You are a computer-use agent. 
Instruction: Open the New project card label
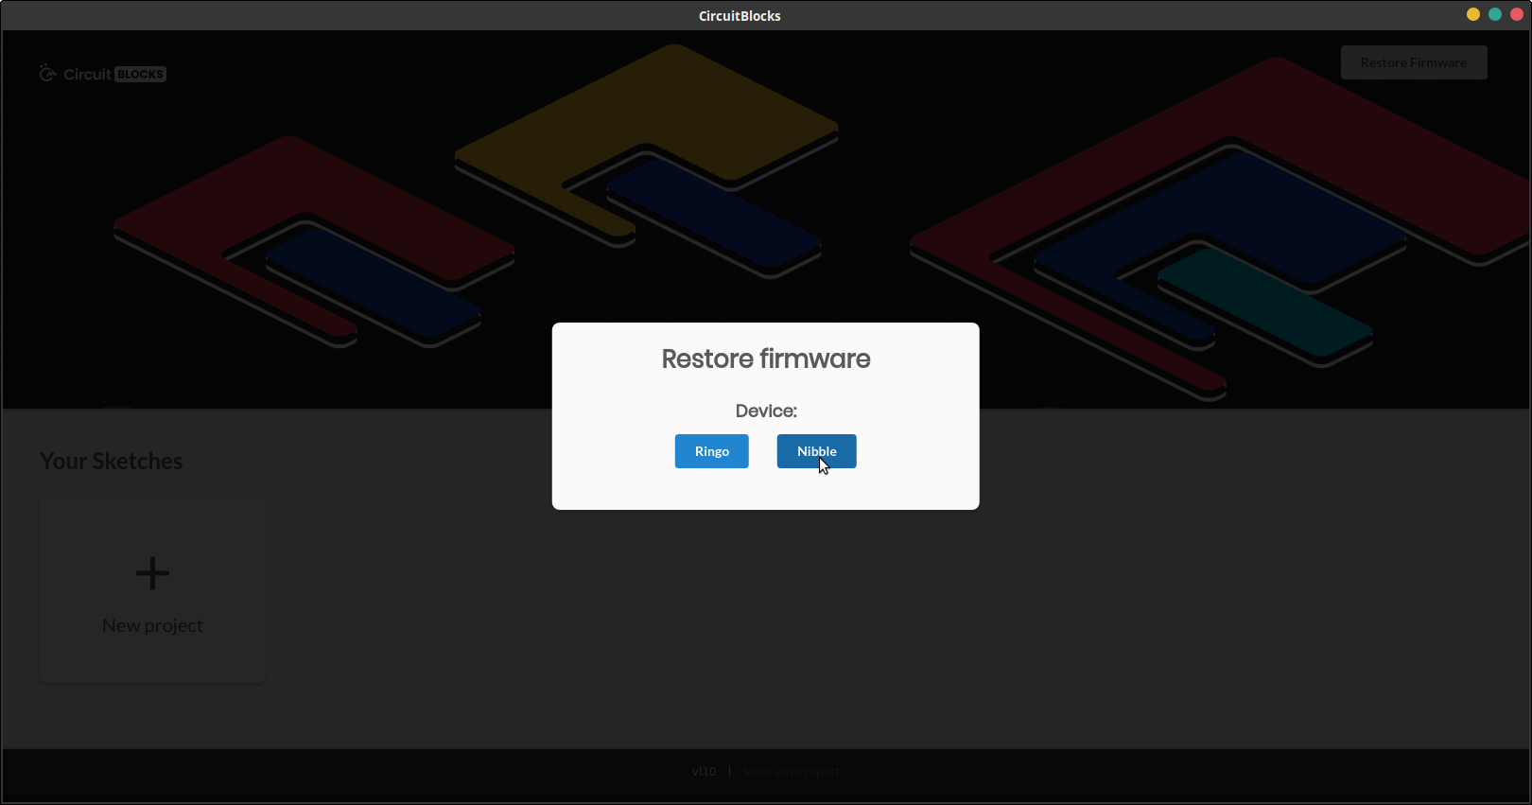152,625
